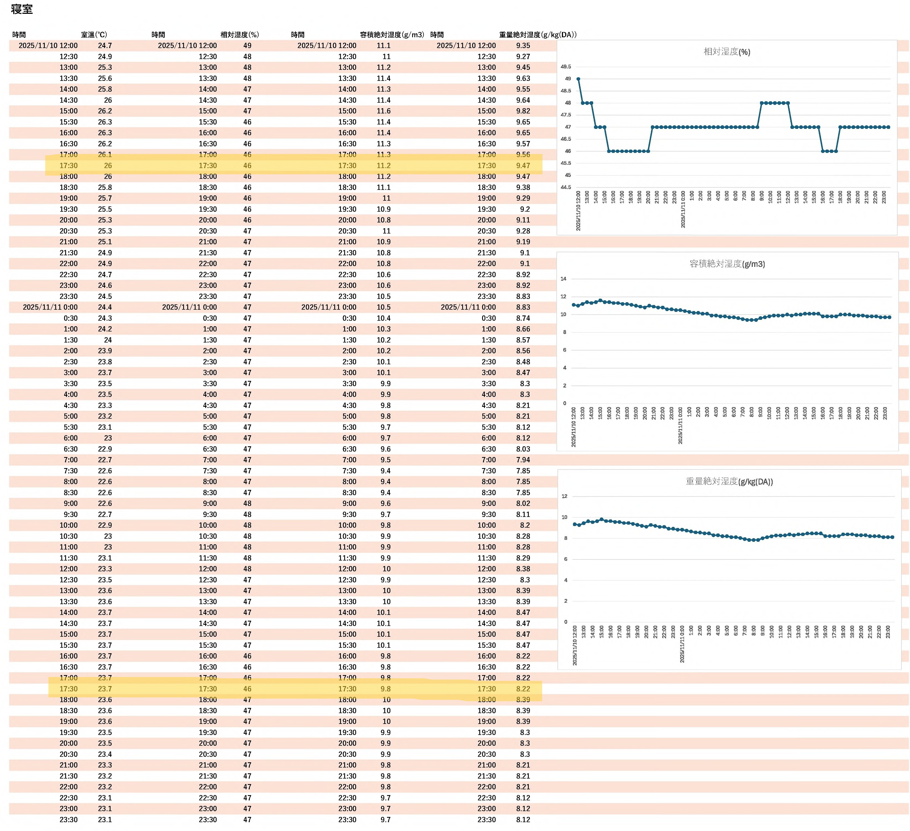The image size is (910, 831).
Task: Select the highlighted 17:30 temperature value 26
Action: click(108, 166)
